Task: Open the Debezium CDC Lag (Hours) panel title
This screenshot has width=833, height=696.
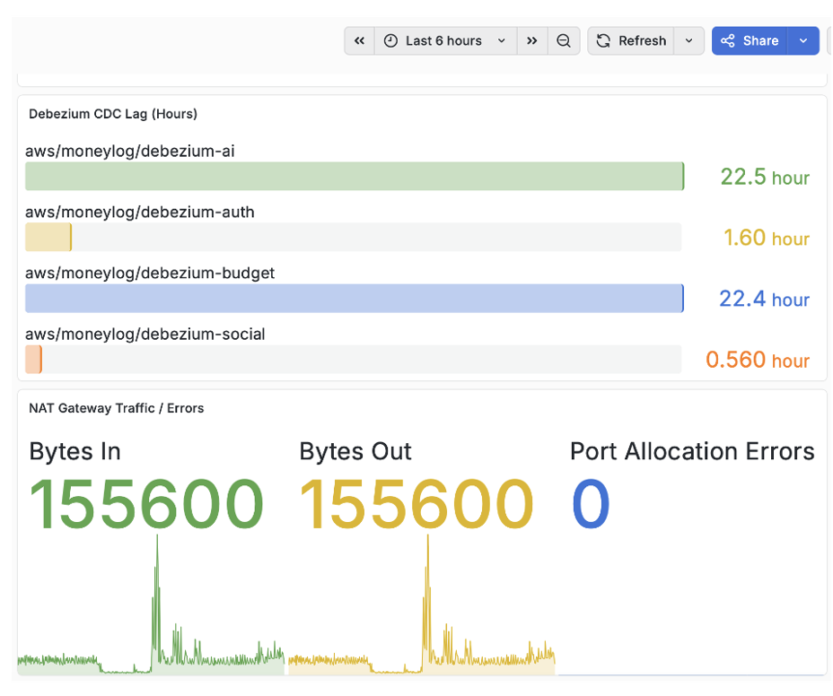Action: 113,114
